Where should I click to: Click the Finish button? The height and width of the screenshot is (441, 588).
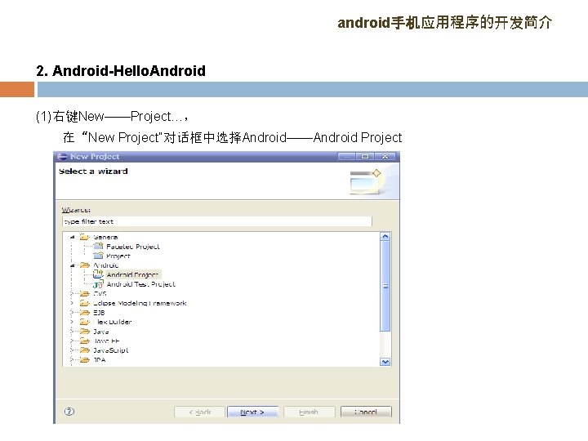(309, 412)
